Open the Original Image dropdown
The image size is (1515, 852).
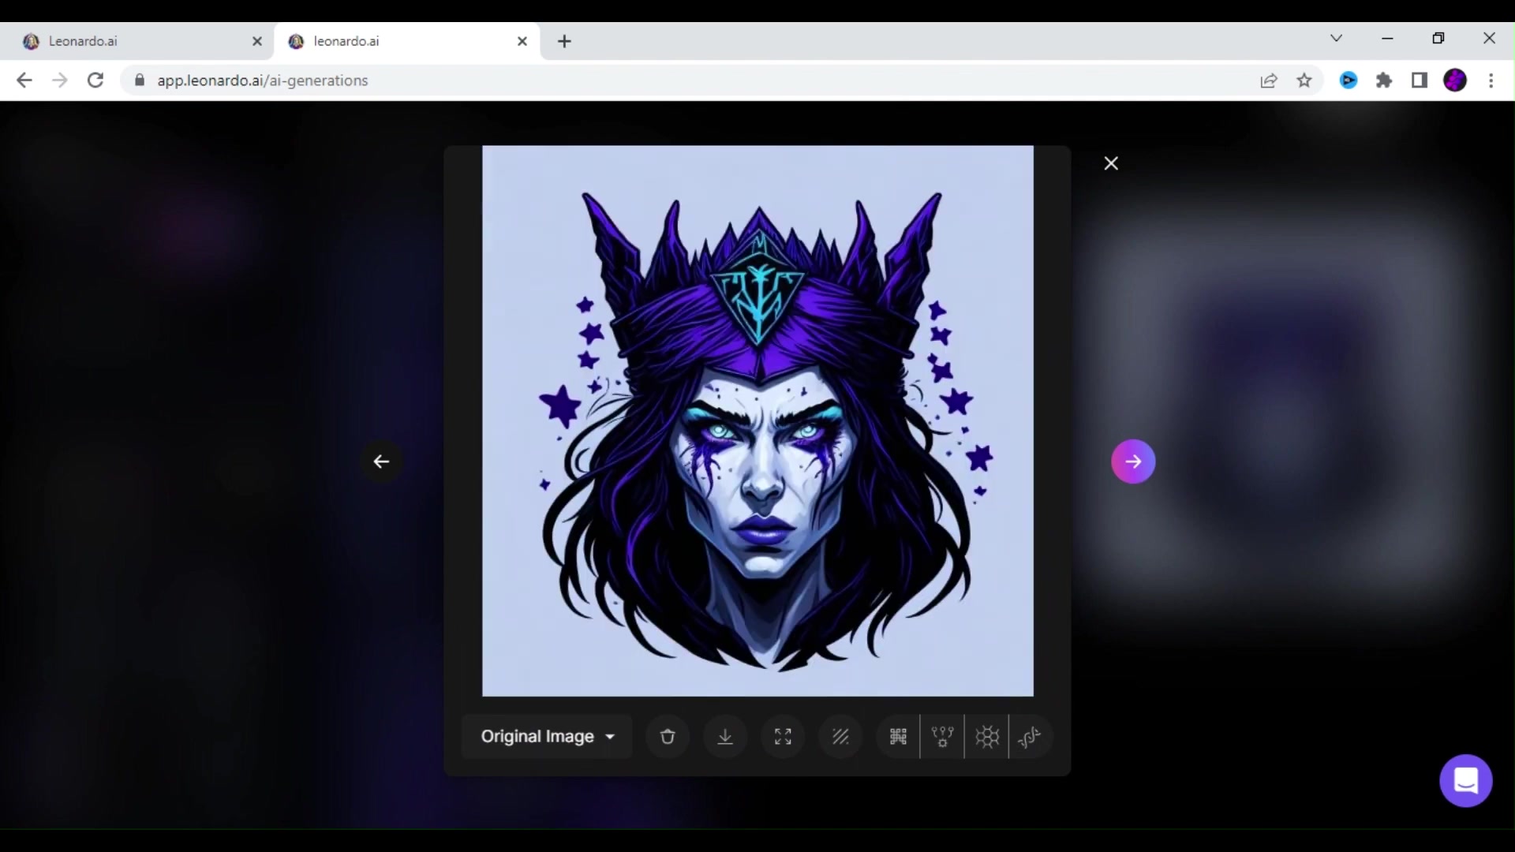click(548, 737)
